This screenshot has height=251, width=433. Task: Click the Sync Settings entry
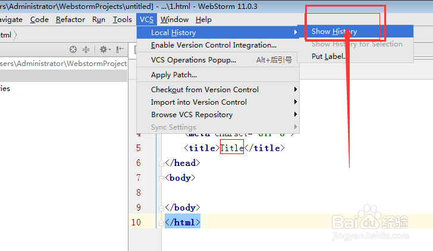pyautogui.click(x=218, y=127)
